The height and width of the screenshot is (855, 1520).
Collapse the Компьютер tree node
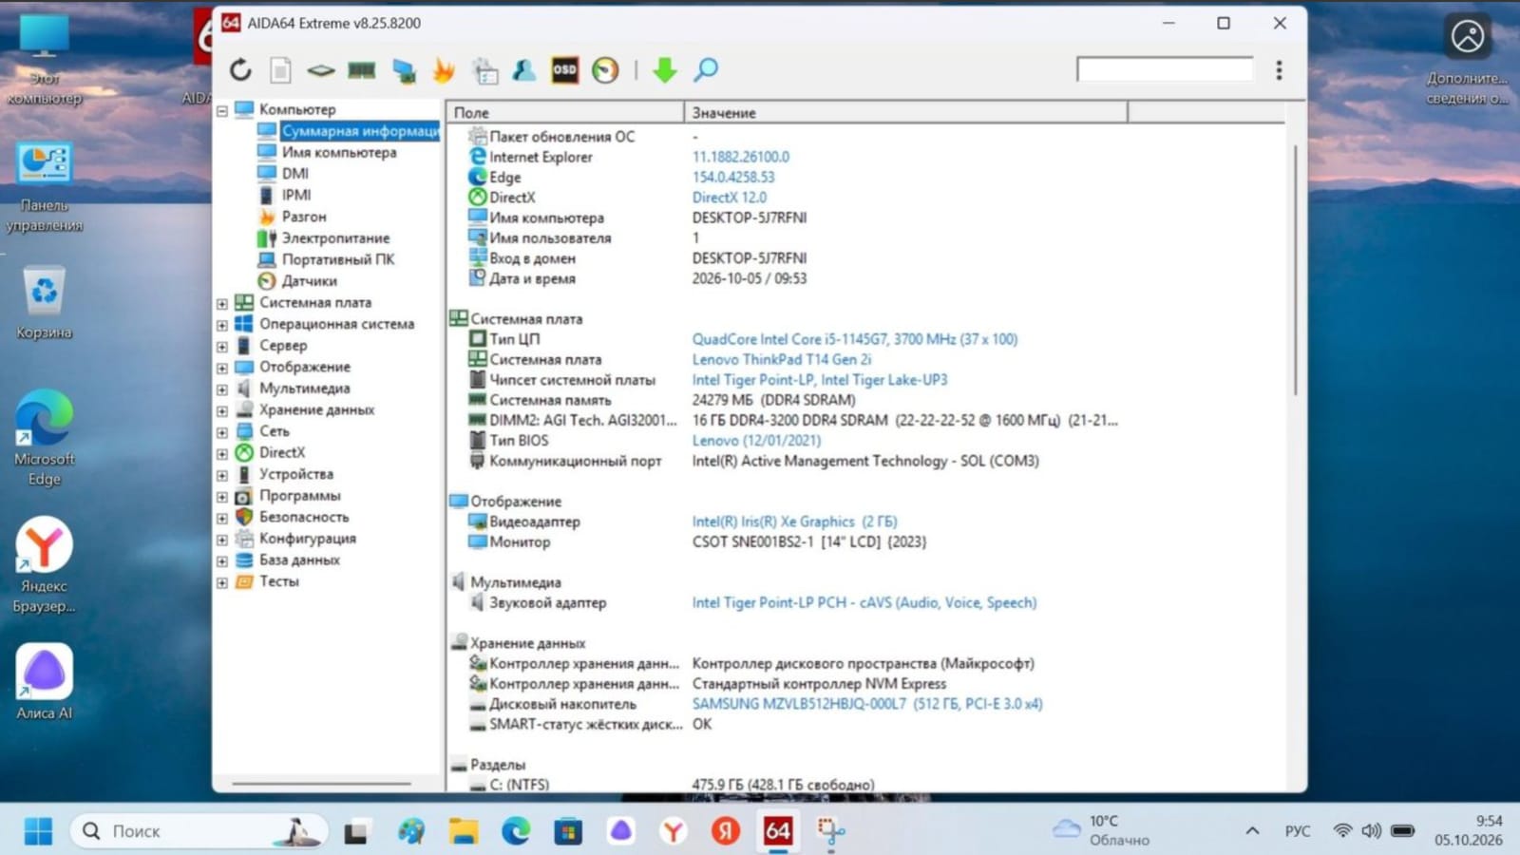tap(222, 110)
